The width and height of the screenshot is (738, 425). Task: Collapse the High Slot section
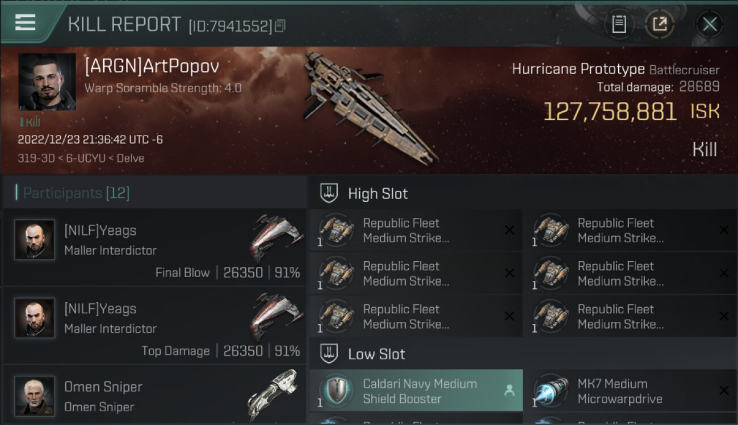pos(329,193)
